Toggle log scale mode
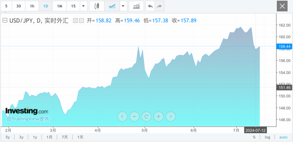The height and width of the screenshot is (142, 293). [268, 137]
